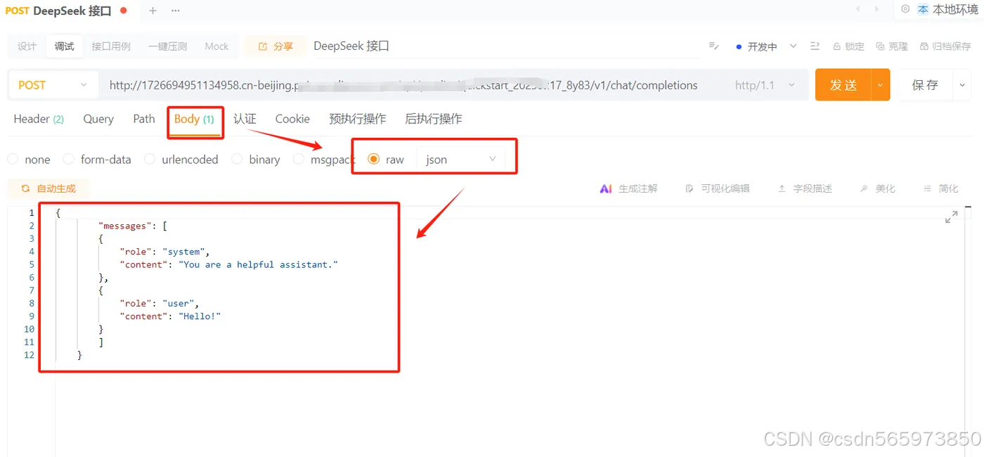Click the "Hello!" content value
Image resolution: width=984 pixels, height=457 pixels.
click(x=200, y=316)
